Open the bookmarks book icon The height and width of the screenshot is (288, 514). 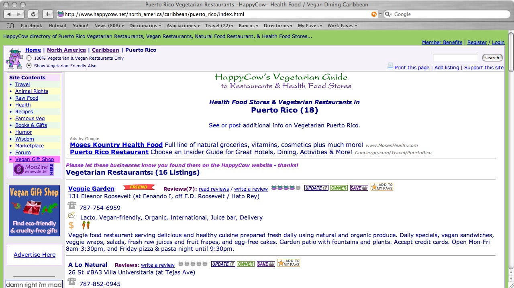pyautogui.click(x=10, y=26)
